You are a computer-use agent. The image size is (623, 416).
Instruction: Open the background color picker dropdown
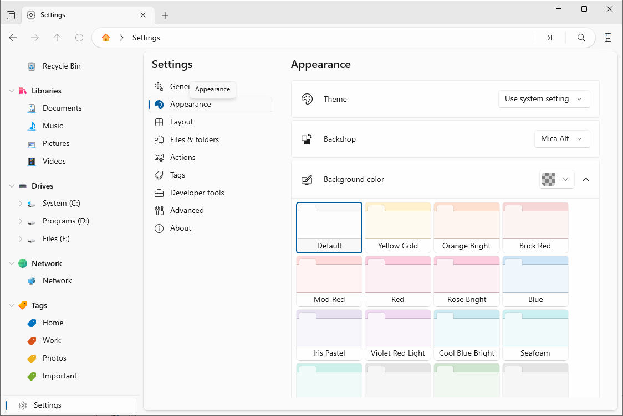click(x=556, y=179)
